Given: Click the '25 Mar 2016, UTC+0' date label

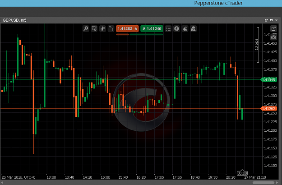Looking at the screenshot, I should [18, 177].
